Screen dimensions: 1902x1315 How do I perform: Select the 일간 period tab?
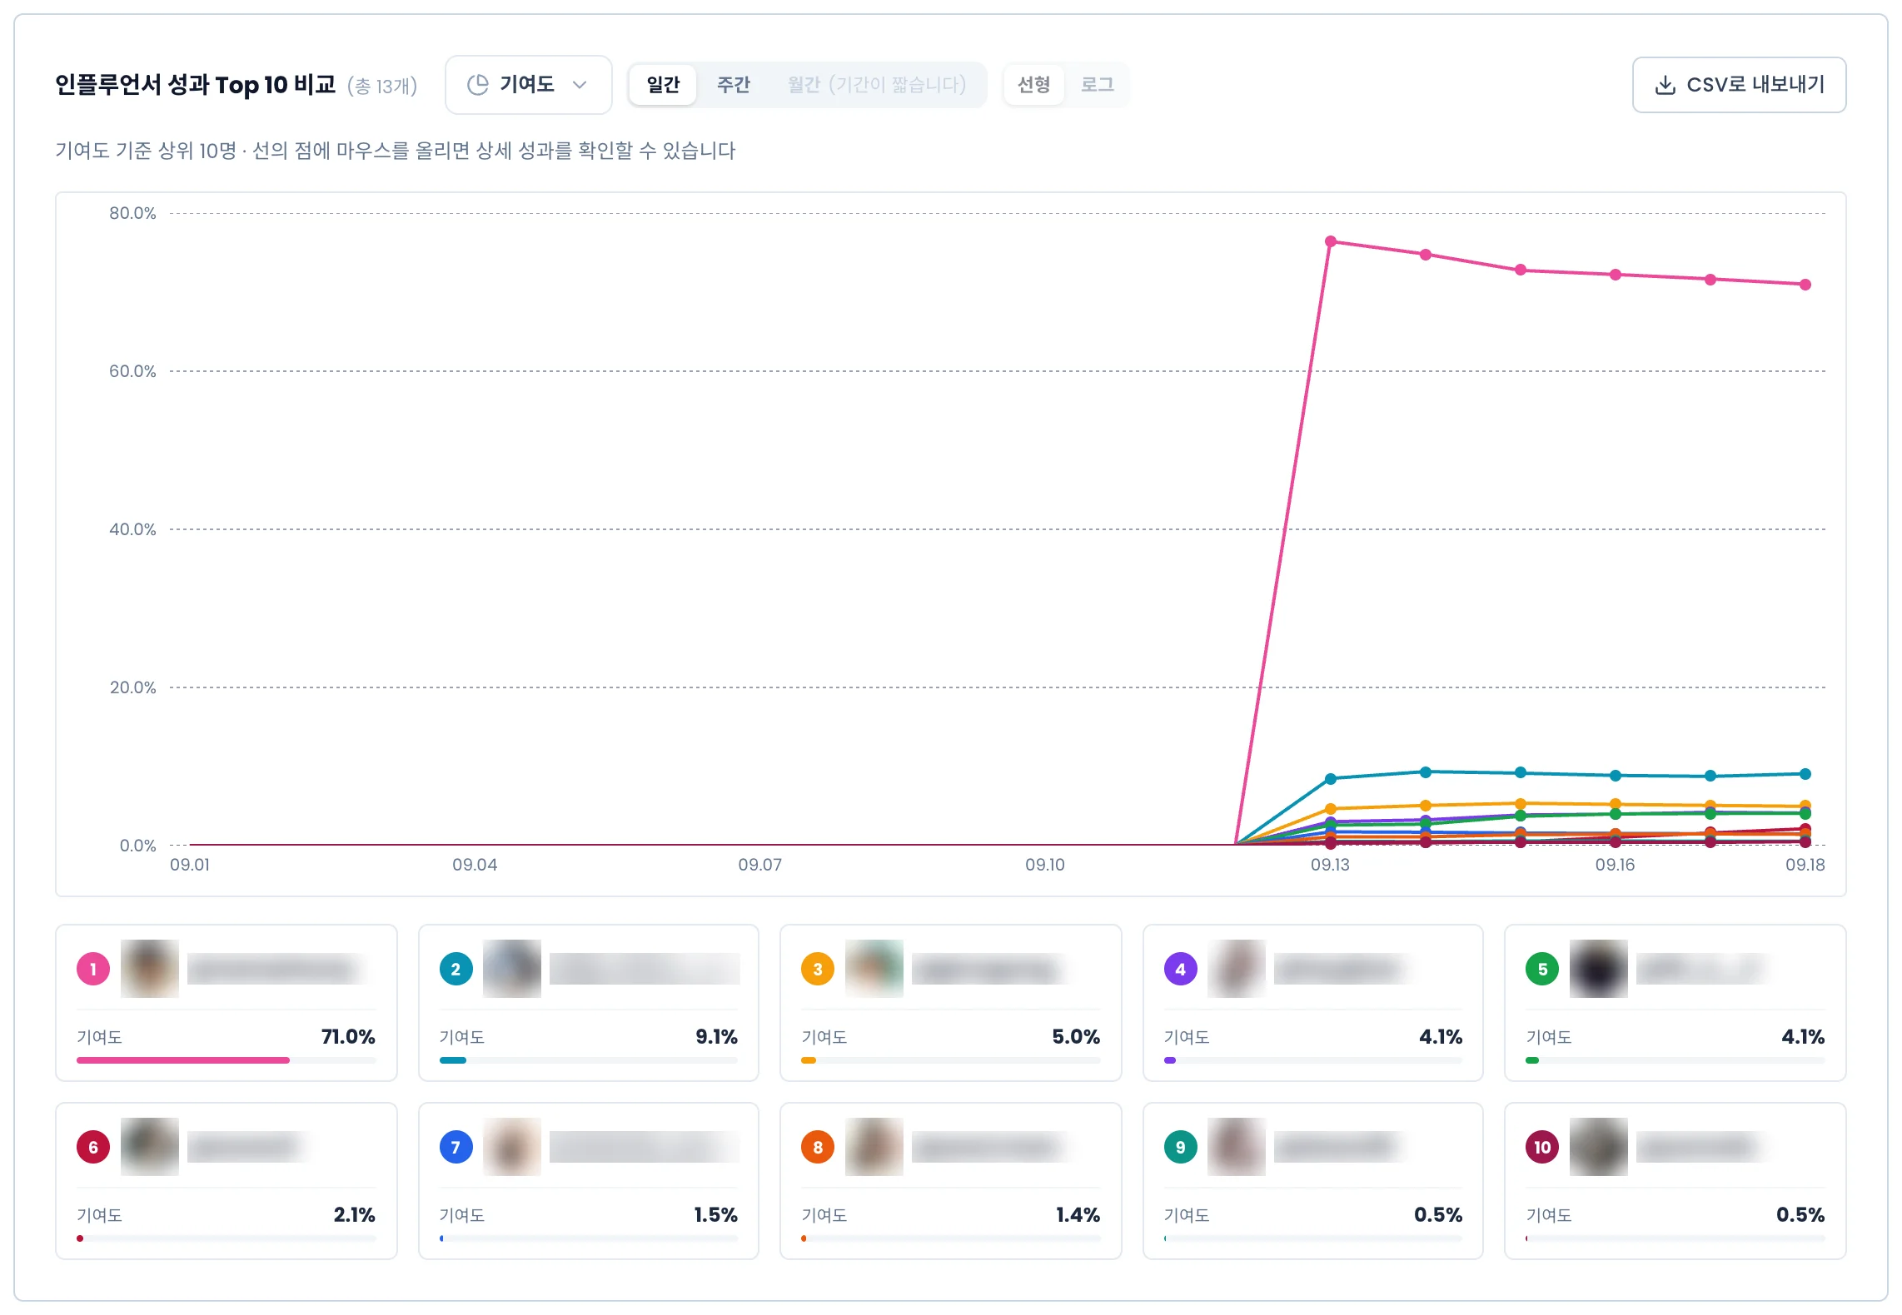663,85
